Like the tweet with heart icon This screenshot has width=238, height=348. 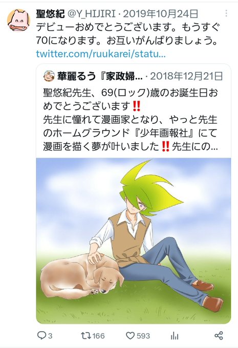(131, 336)
